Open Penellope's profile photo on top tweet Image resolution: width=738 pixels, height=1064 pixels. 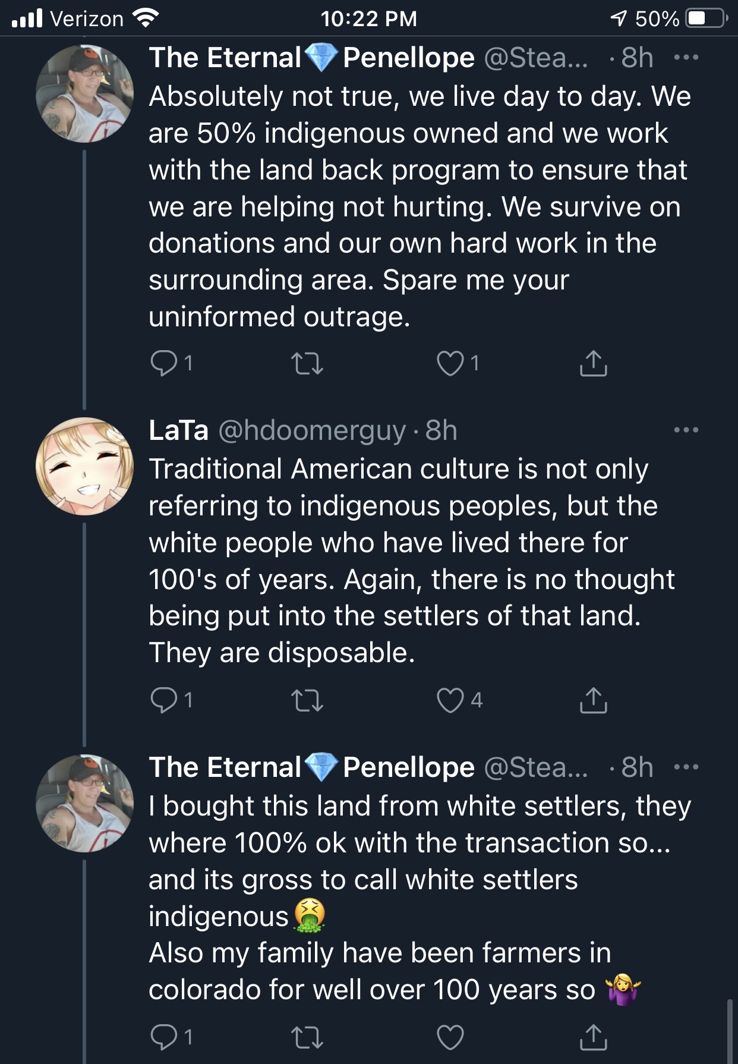pyautogui.click(x=84, y=93)
